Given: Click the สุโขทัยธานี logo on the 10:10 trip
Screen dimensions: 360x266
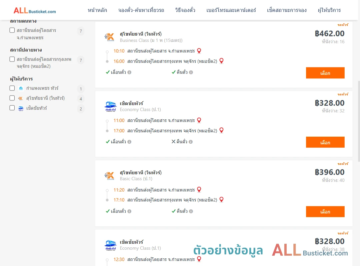Looking at the screenshot, I should tap(110, 37).
